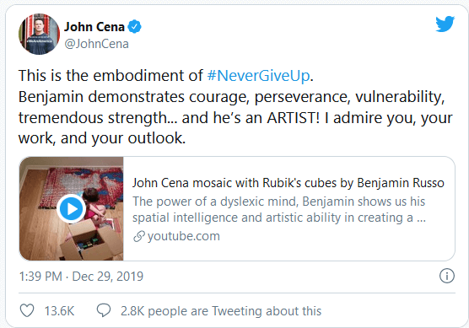The width and height of the screenshot is (469, 328).
Task: Open replies via the speech bubble icon
Action: tap(104, 310)
